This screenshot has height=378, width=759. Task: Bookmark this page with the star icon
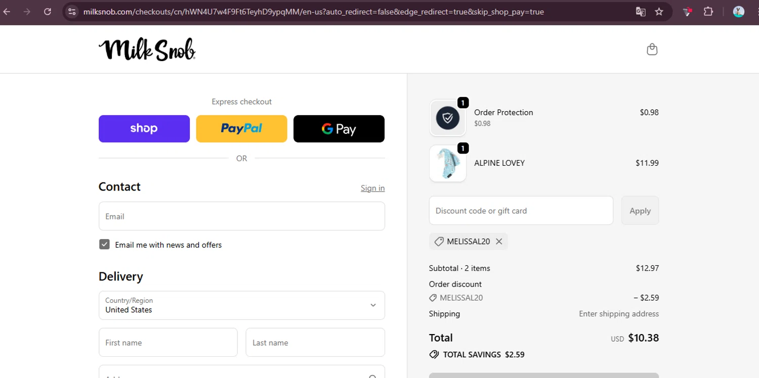coord(659,12)
